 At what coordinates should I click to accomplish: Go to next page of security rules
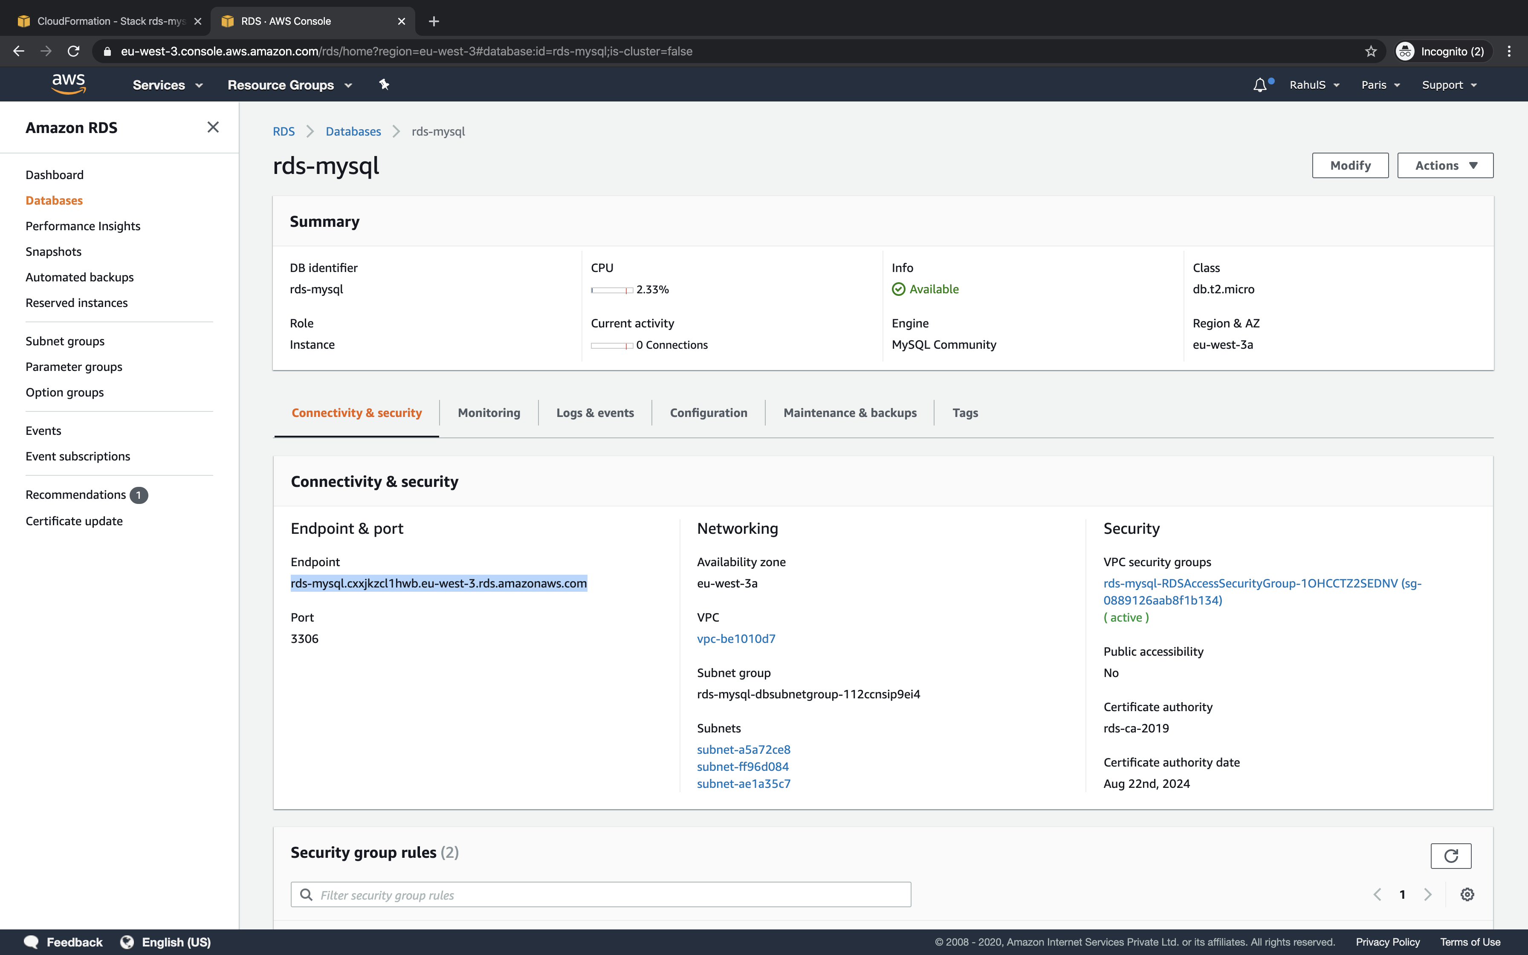click(x=1428, y=894)
